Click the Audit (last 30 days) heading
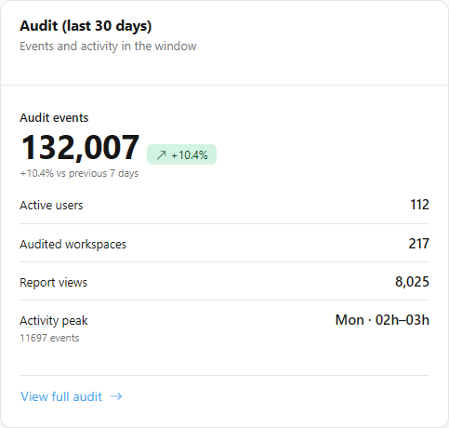Image resolution: width=449 pixels, height=428 pixels. (x=86, y=26)
